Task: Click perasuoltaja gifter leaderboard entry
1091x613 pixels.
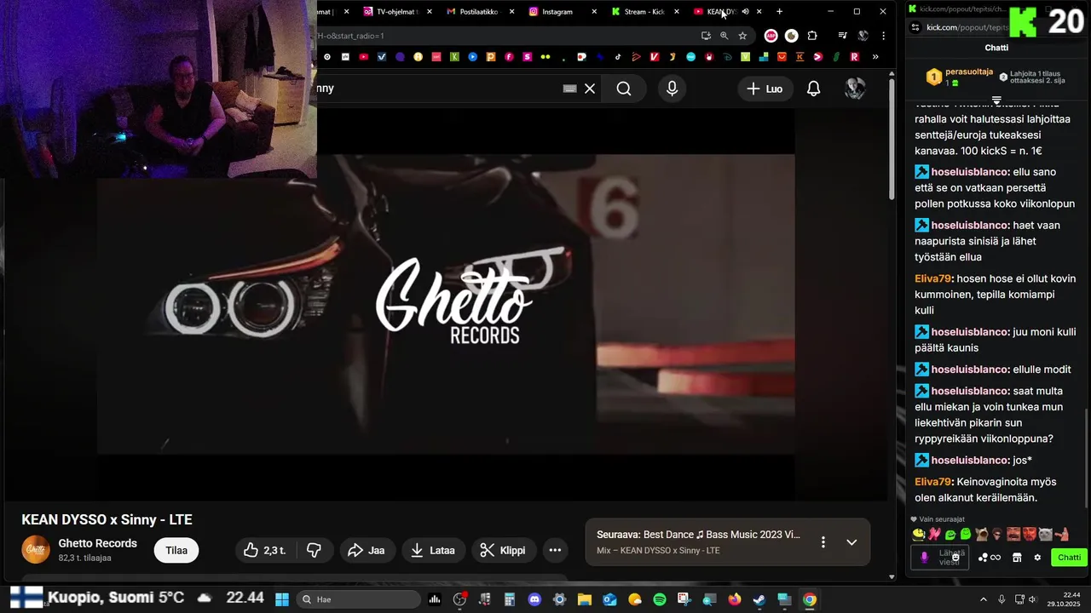Action: pos(959,77)
